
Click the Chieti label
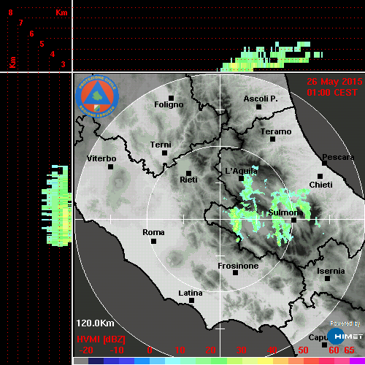[320, 185]
